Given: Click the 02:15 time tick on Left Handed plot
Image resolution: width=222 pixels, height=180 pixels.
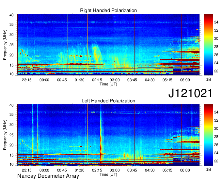Looking at the screenshot, I should (97, 170).
